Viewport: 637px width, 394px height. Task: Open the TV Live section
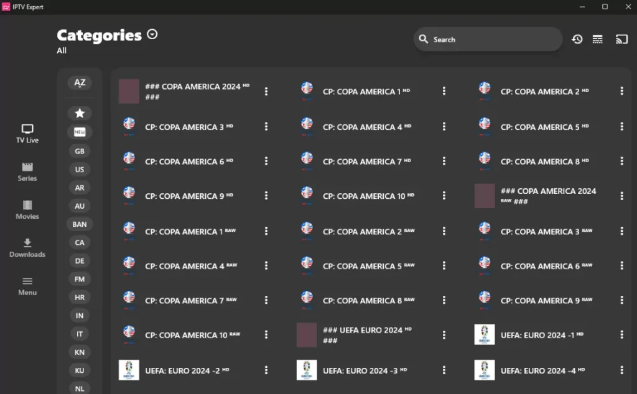tap(27, 134)
